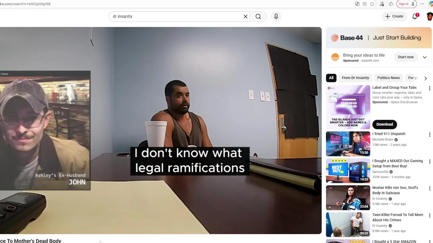Click the magnifier search button
The height and width of the screenshot is (243, 433).
pyautogui.click(x=258, y=17)
